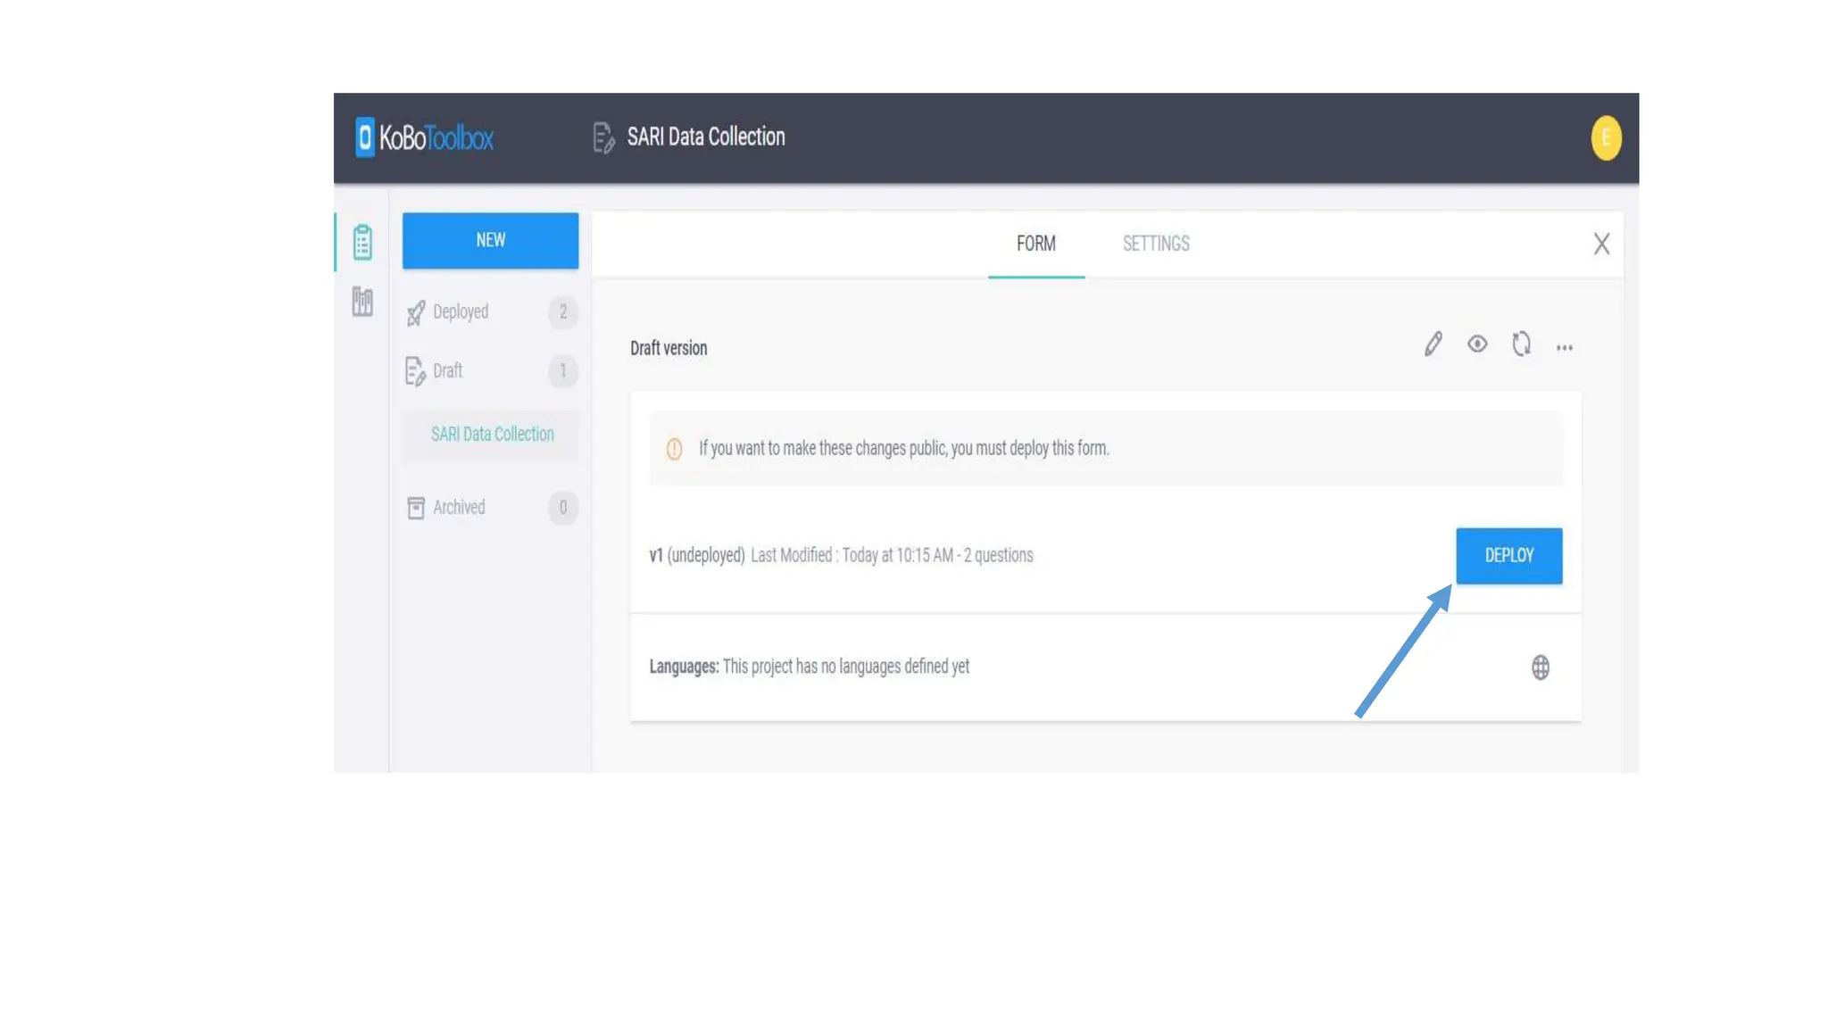Select SARI Data Collection in sidebar
This screenshot has width=1828, height=1028.
coord(492,435)
